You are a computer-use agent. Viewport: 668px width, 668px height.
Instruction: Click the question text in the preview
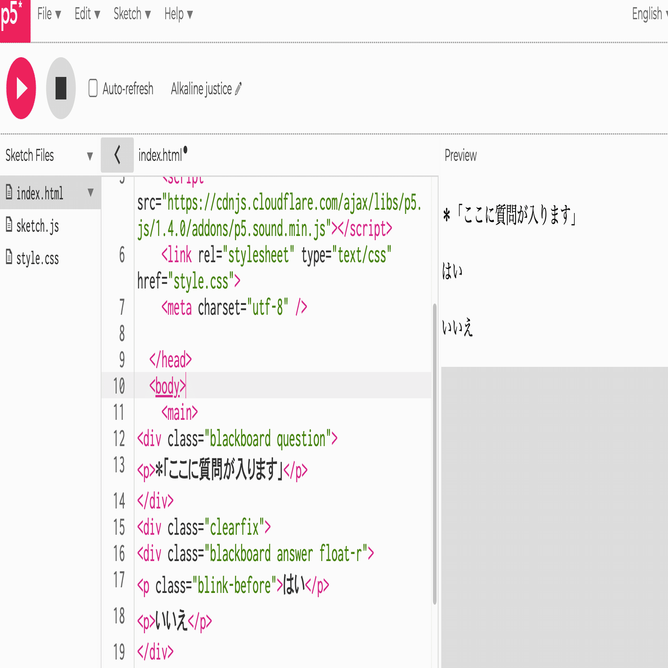(x=509, y=215)
